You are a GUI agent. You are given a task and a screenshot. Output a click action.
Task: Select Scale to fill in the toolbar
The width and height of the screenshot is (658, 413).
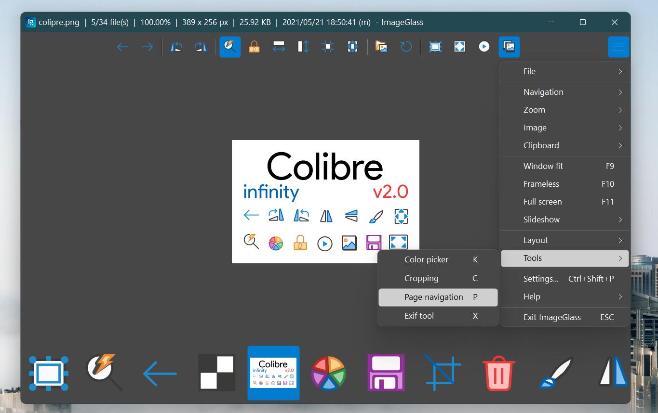coord(352,47)
